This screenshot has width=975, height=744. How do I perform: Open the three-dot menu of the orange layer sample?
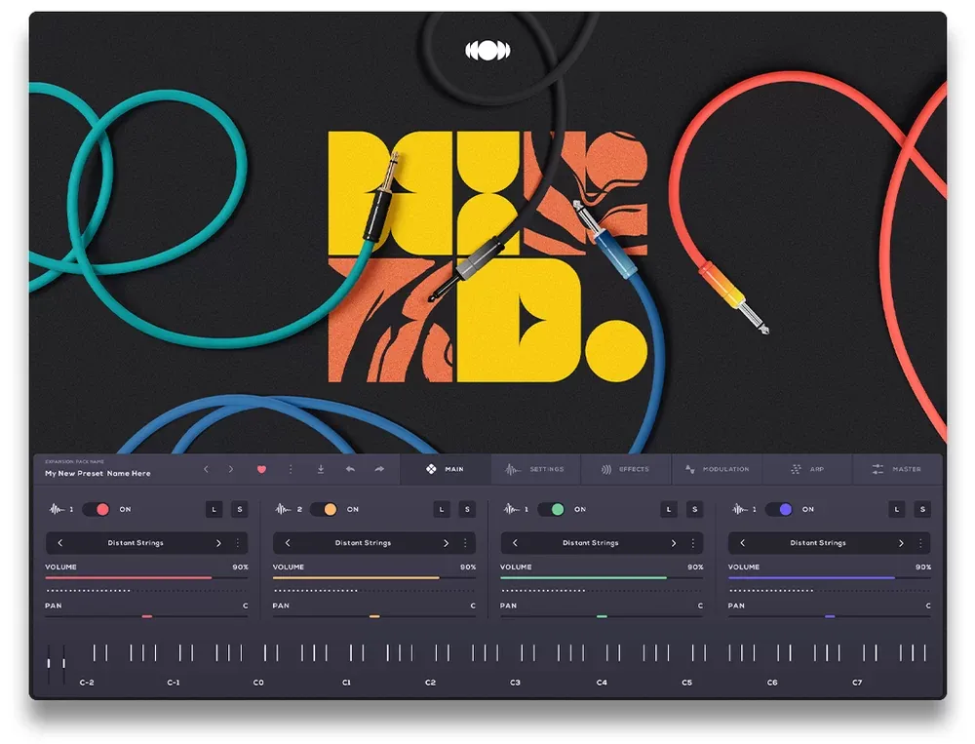(x=465, y=543)
